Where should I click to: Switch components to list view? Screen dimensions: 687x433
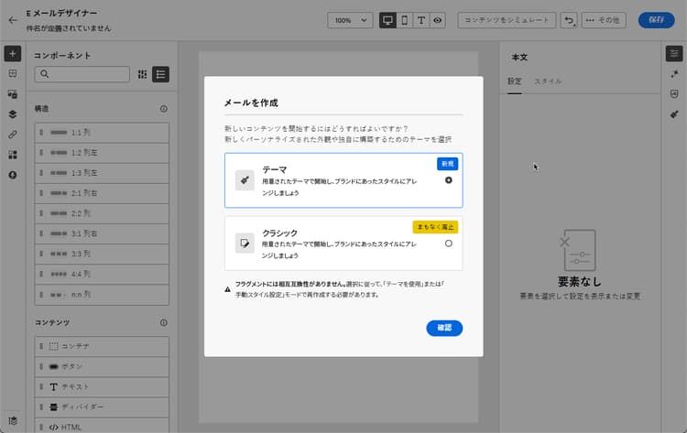pyautogui.click(x=161, y=74)
